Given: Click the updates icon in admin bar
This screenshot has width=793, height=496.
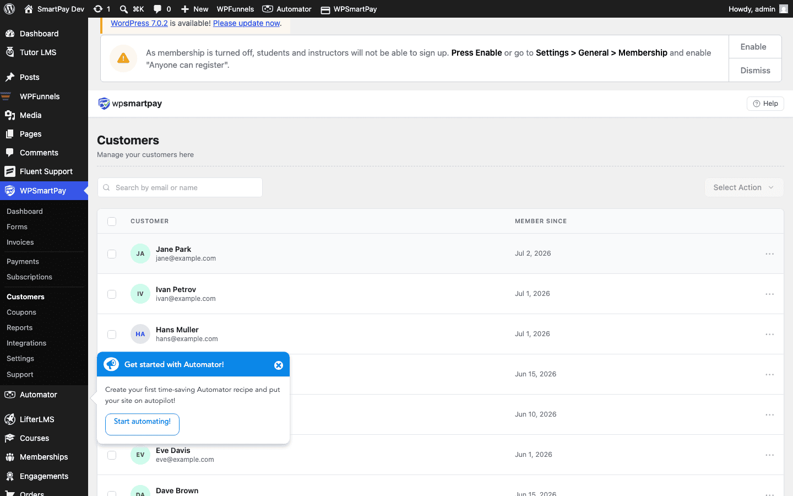Looking at the screenshot, I should (x=97, y=9).
